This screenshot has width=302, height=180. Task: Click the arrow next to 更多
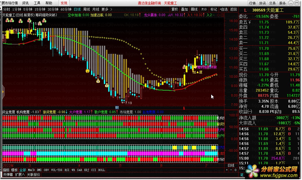tap(111, 9)
